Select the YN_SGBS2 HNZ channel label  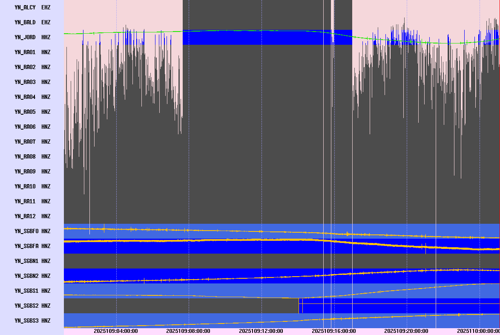click(32, 306)
